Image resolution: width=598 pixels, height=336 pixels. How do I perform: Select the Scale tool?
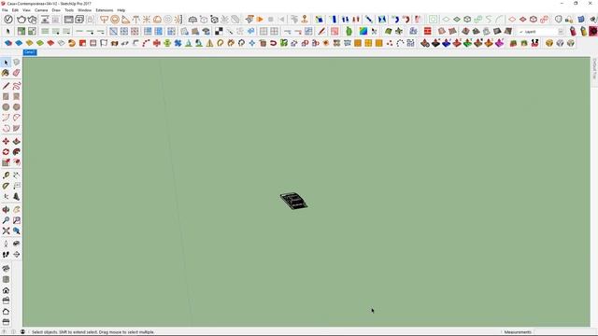(6, 162)
